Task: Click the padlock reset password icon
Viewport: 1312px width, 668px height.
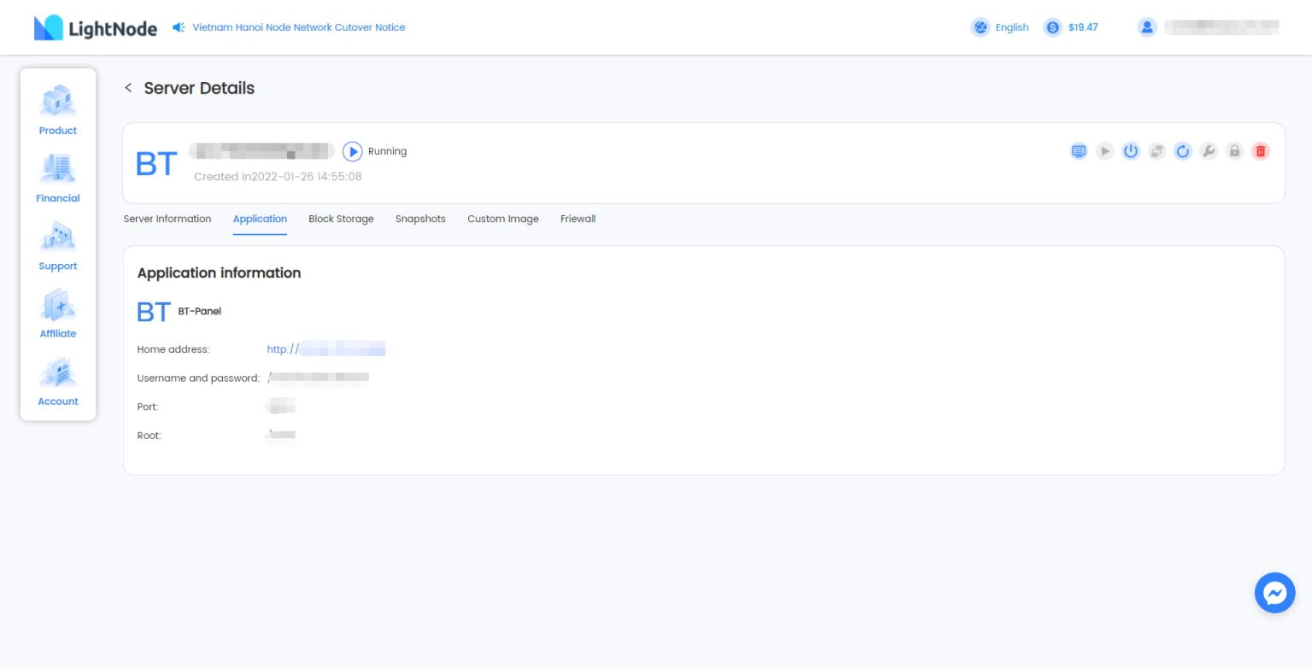Action: (x=1234, y=151)
